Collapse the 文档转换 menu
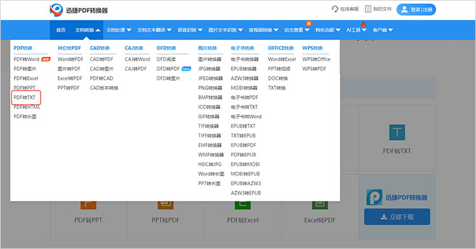476x249 pixels. point(88,30)
